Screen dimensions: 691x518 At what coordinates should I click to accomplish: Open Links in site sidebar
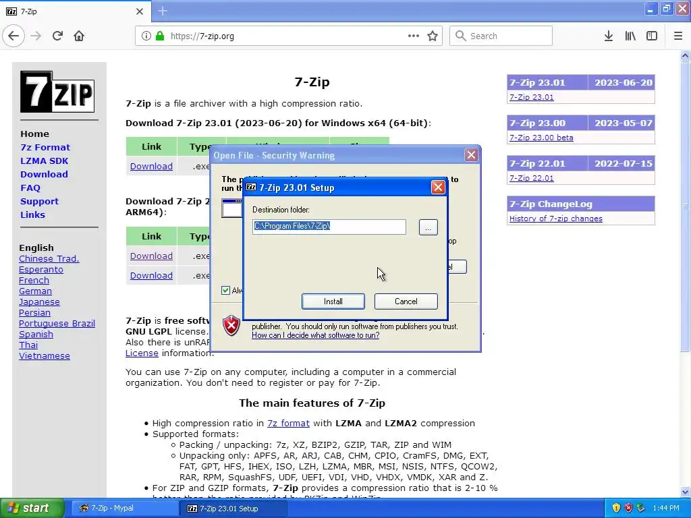coord(32,215)
